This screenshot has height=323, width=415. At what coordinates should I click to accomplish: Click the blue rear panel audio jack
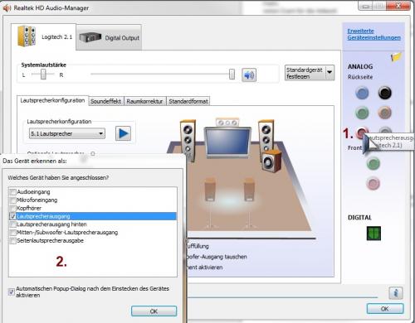(362, 93)
